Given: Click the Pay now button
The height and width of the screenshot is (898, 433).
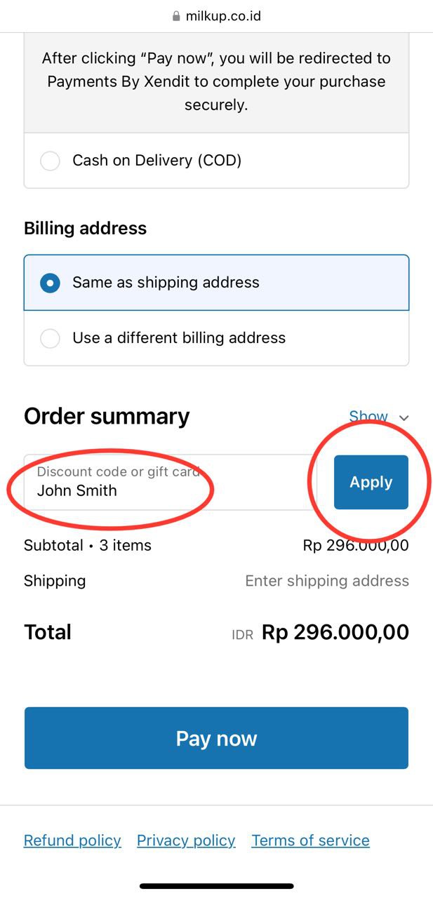Looking at the screenshot, I should tap(216, 738).
